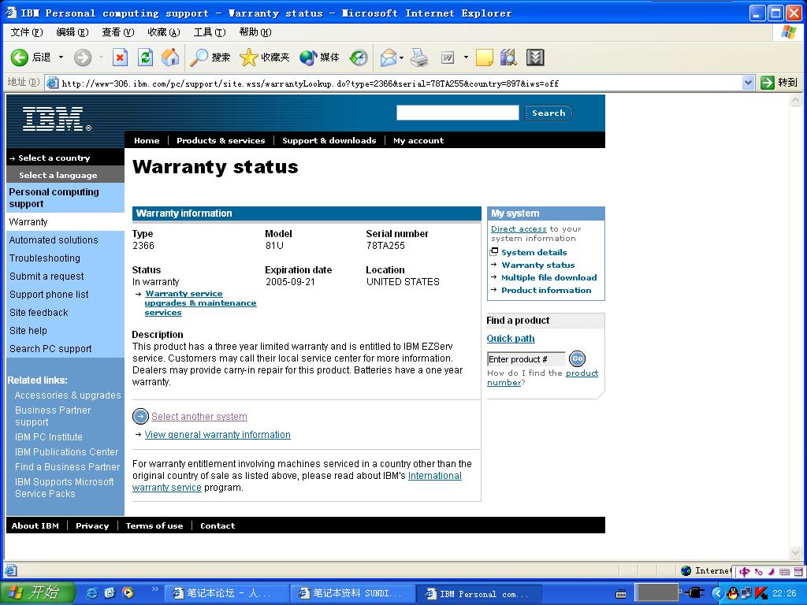Open the 帮助 menu
Screen dimensions: 807x605
coord(255,32)
